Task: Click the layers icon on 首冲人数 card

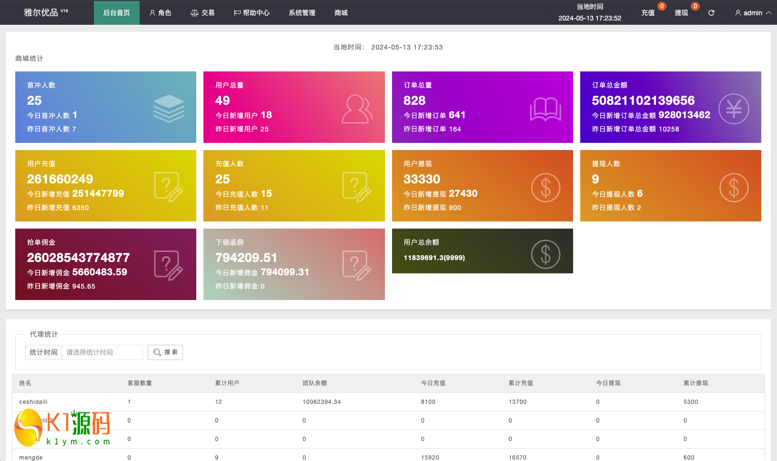Action: (169, 109)
